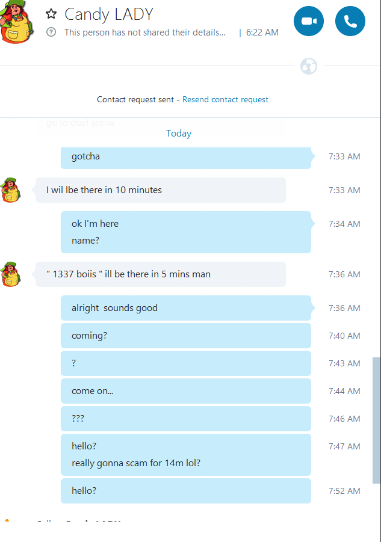Select the 'gotcha' message bubble
Viewport: 381px width, 542px height.
click(186, 158)
